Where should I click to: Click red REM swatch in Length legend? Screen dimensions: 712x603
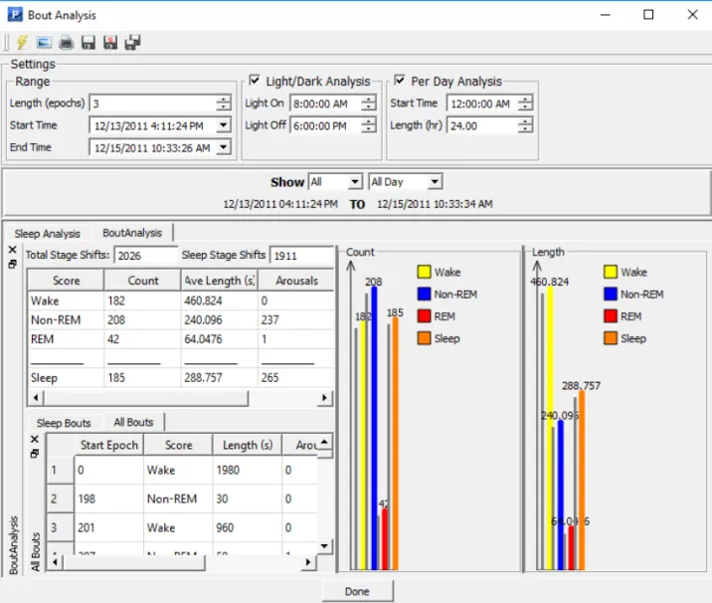(x=611, y=315)
